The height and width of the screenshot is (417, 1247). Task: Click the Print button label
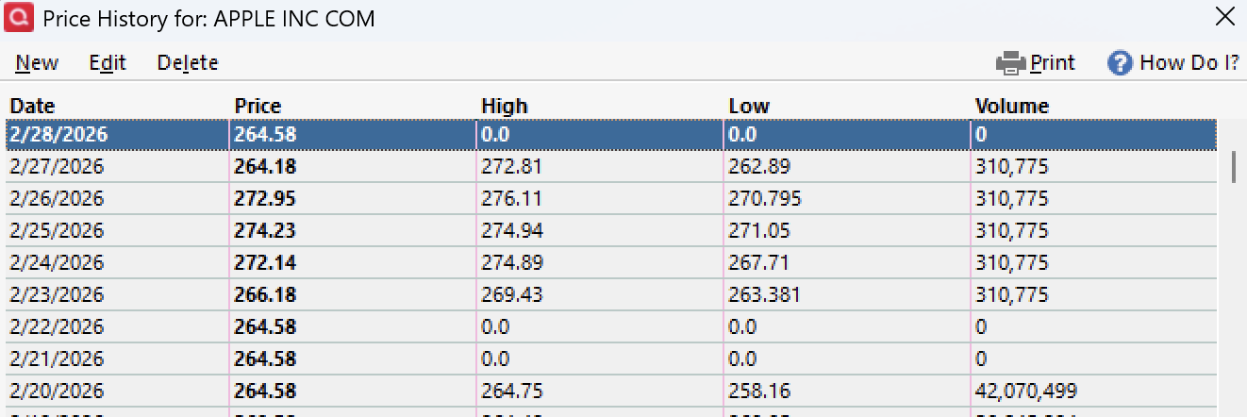[x=1053, y=63]
